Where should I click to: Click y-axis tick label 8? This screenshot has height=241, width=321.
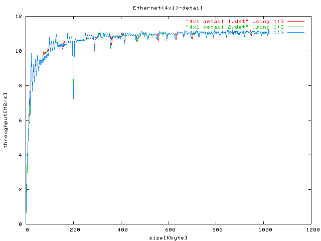click(x=20, y=86)
